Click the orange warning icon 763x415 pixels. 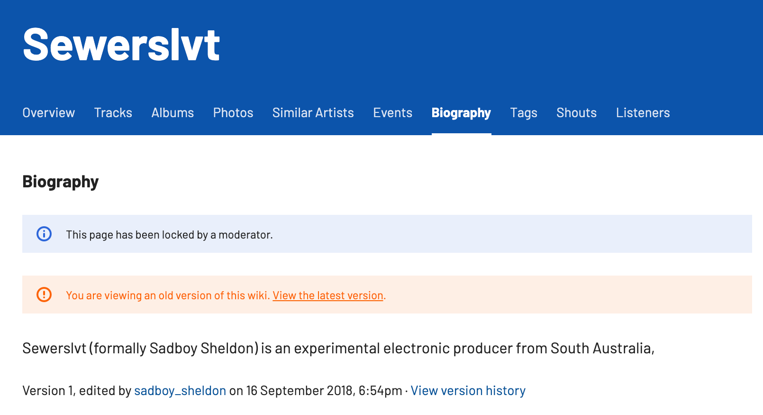point(44,295)
